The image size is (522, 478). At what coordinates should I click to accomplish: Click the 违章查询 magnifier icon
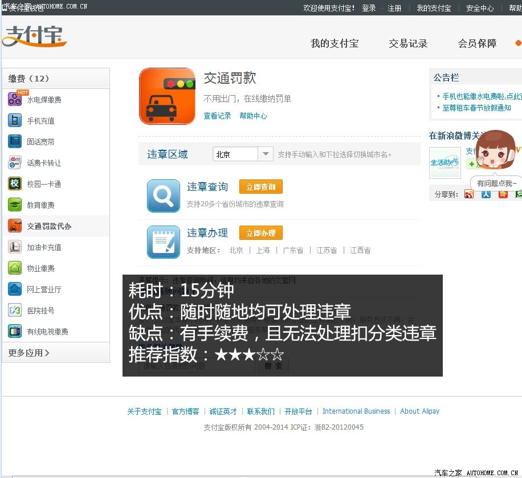(x=164, y=196)
